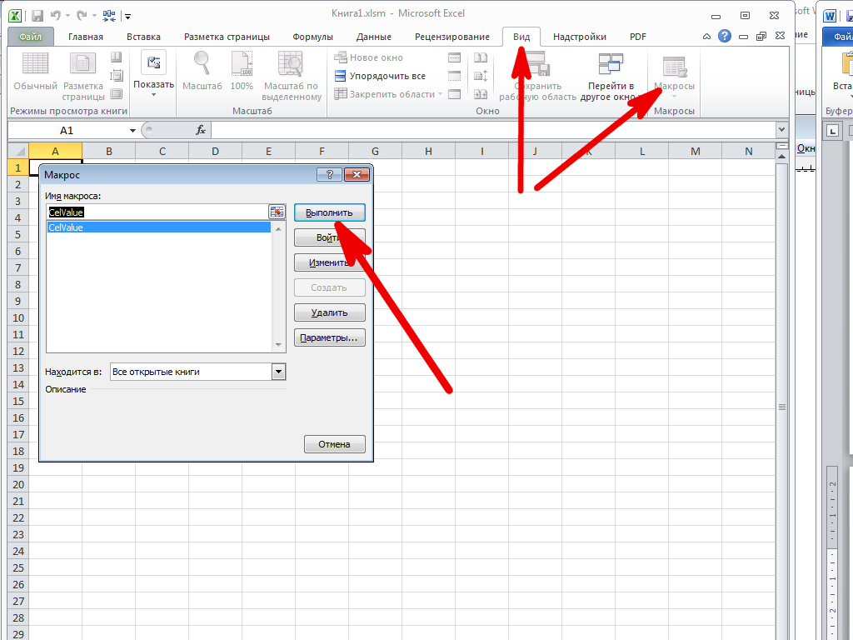Click the Split window icon
Viewport: 853px width, 640px height.
tap(454, 57)
